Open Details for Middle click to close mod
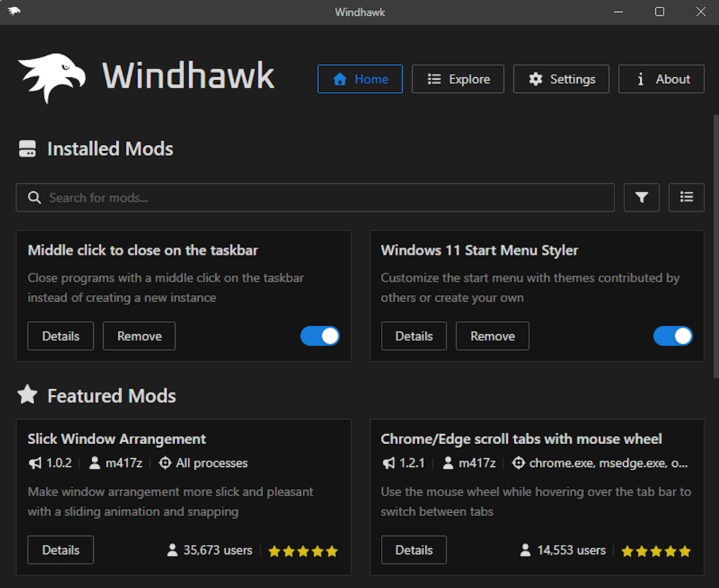This screenshot has width=719, height=588. click(x=61, y=336)
